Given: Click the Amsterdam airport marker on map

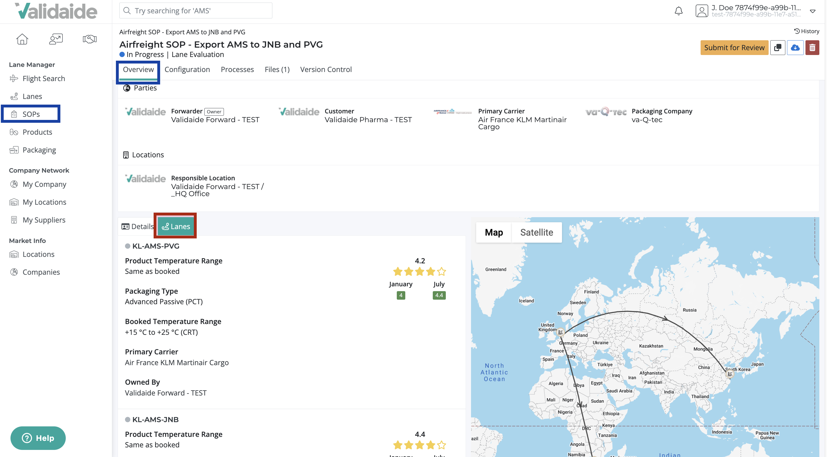Looking at the screenshot, I should [560, 332].
